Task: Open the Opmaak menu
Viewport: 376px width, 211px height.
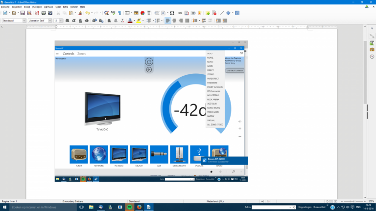Action: point(48,7)
